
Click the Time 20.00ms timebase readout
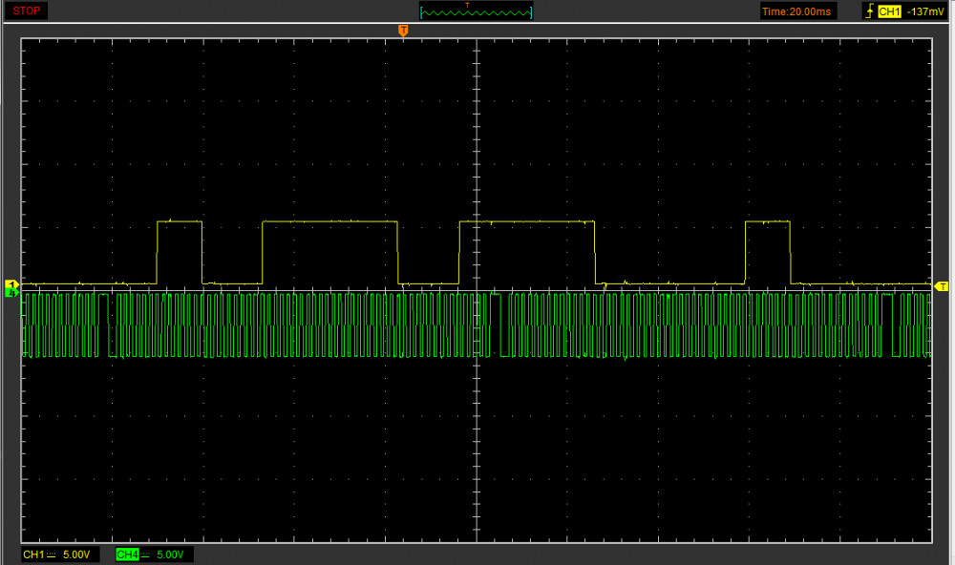tap(797, 11)
